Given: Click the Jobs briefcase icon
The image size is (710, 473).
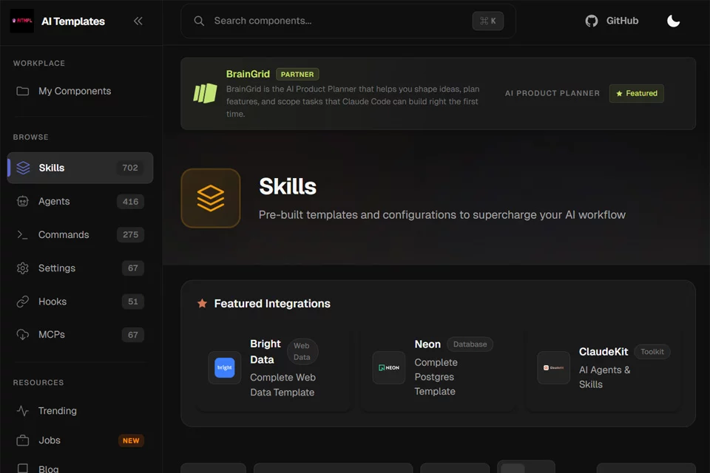Looking at the screenshot, I should (23, 440).
